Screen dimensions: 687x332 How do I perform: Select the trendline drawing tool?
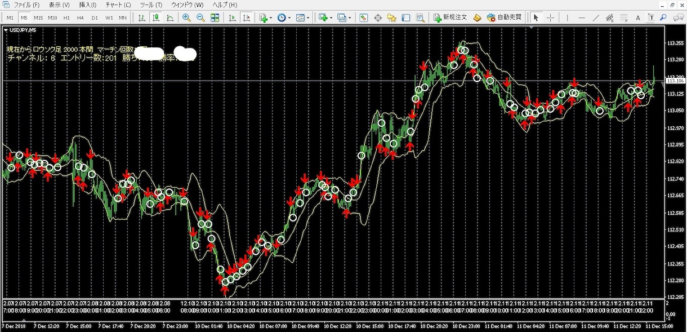(596, 17)
